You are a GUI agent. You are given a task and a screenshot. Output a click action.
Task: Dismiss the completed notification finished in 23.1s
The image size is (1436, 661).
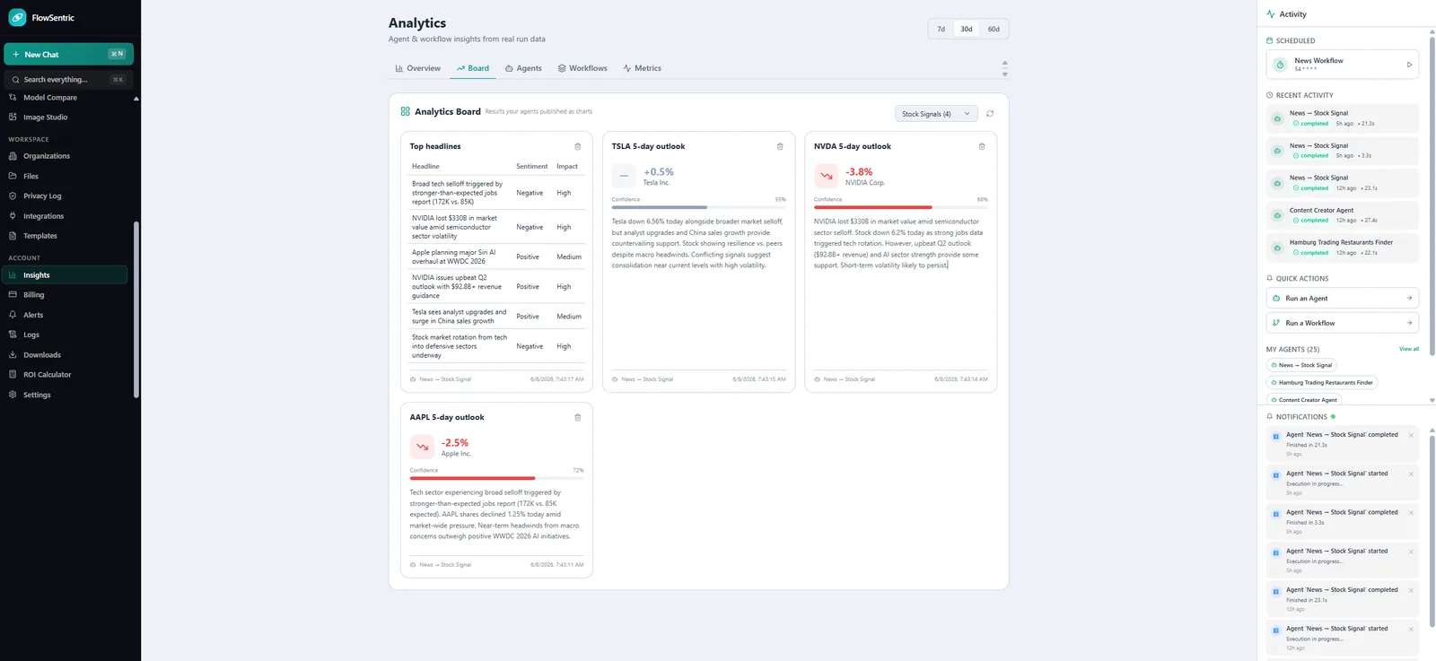coord(1411,590)
